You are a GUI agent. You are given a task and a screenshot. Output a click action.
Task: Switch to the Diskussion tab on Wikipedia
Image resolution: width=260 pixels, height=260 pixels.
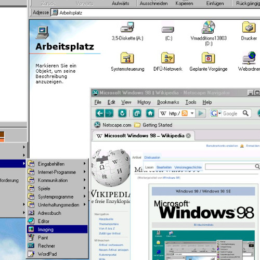[x=152, y=158]
